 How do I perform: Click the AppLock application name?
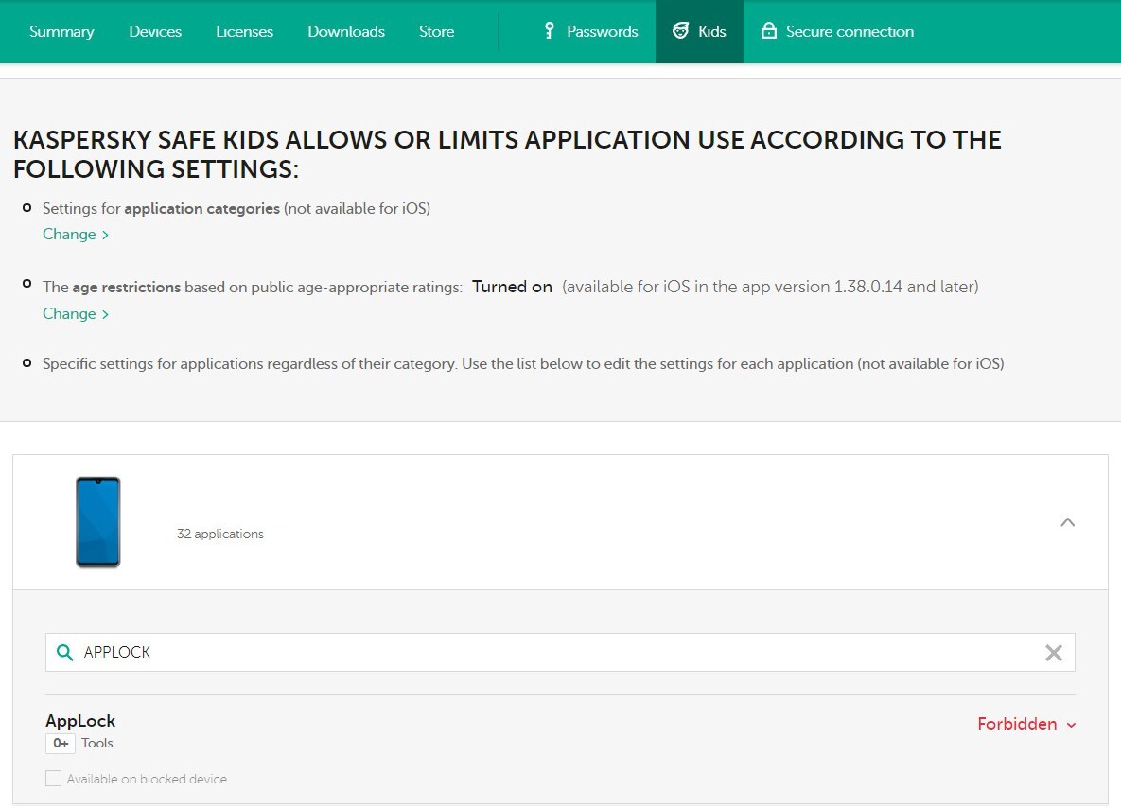(80, 721)
